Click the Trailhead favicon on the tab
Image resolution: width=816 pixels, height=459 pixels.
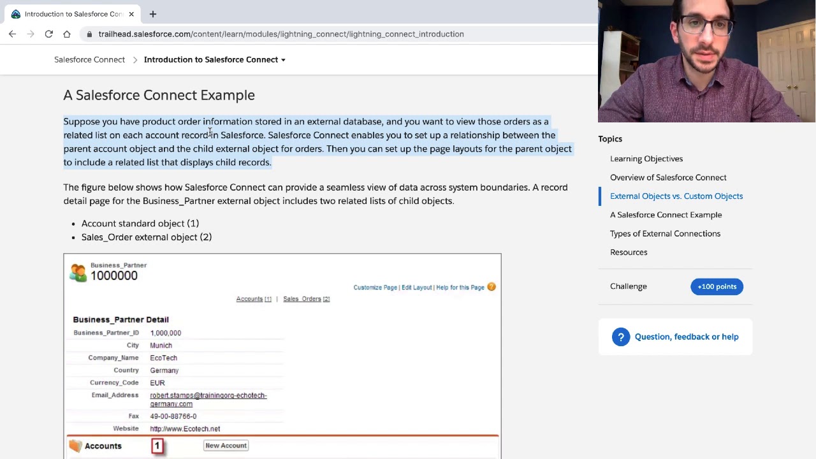coord(16,14)
